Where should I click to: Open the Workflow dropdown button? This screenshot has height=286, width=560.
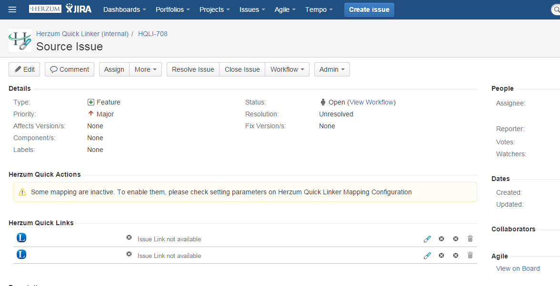tap(287, 69)
